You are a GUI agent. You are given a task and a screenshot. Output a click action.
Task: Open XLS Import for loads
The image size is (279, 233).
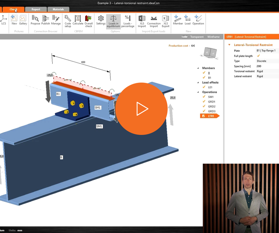(142, 20)
